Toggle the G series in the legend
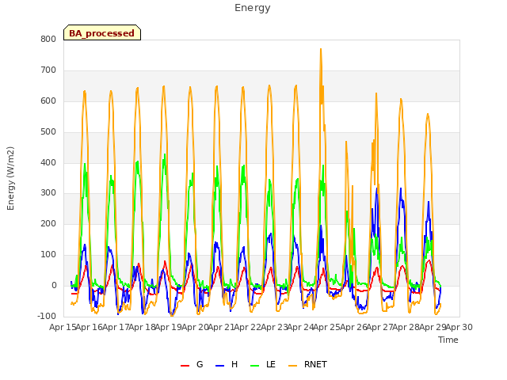The image size is (507, 380). point(192,364)
